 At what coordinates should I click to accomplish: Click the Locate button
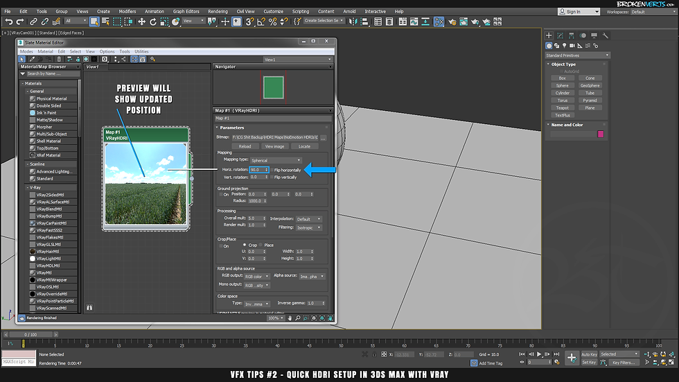(x=304, y=146)
